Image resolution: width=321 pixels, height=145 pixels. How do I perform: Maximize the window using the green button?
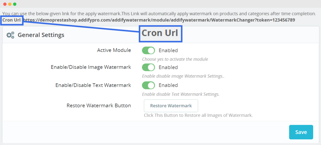pos(15,4)
